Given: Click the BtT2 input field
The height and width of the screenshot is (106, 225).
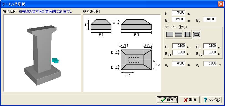Looking at the screenshot, I should (210, 53).
